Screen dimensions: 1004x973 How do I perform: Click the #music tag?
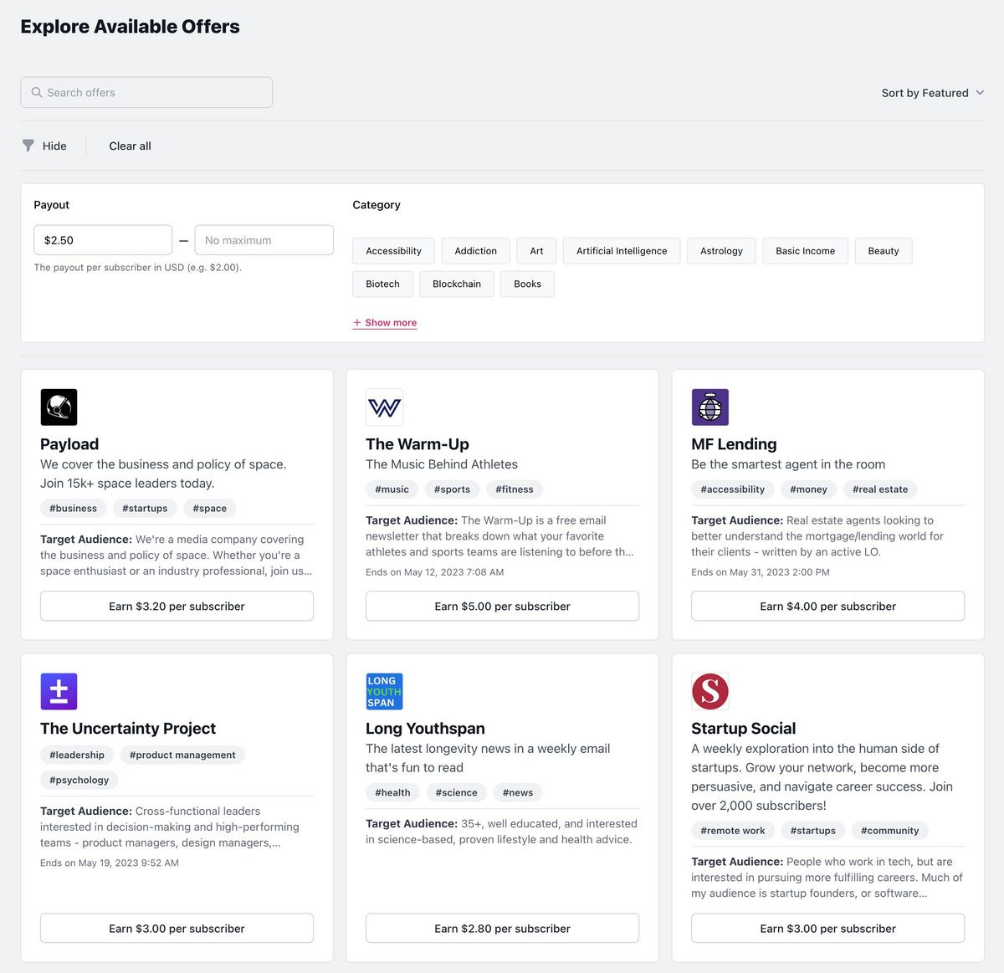pyautogui.click(x=392, y=489)
